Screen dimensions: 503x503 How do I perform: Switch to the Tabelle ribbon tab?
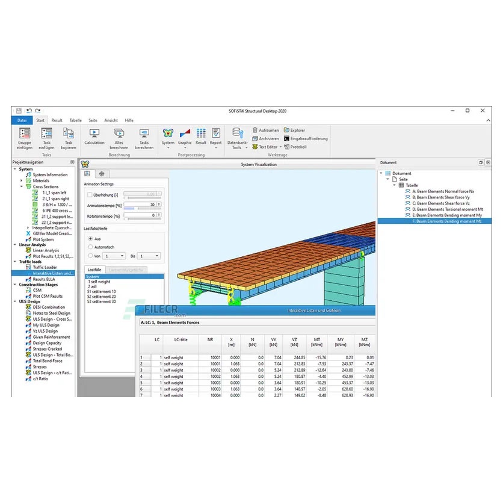click(75, 120)
